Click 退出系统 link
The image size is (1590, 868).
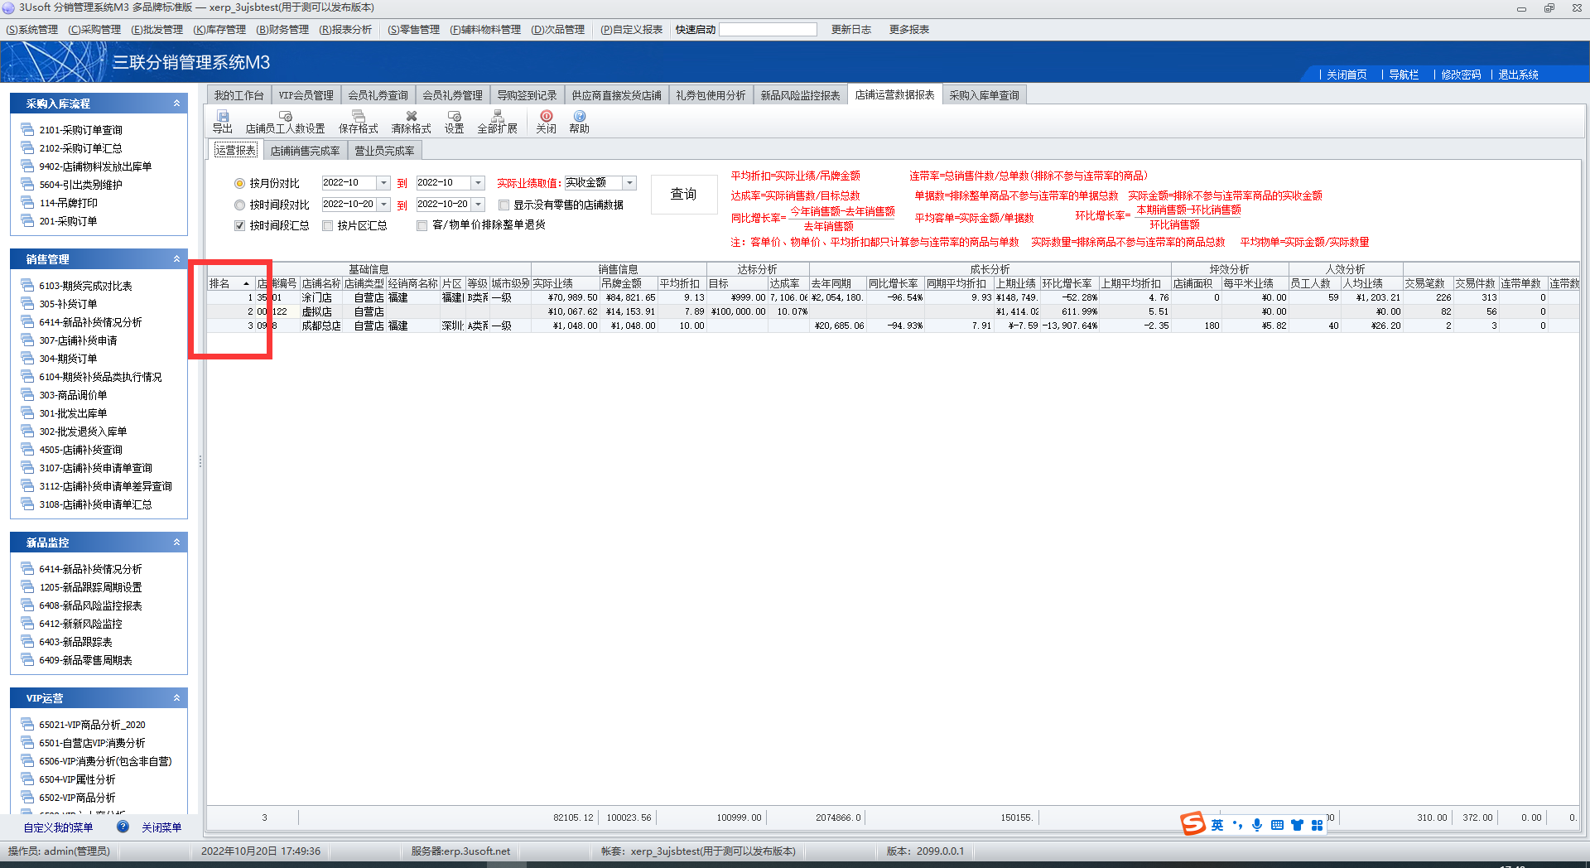click(x=1518, y=75)
